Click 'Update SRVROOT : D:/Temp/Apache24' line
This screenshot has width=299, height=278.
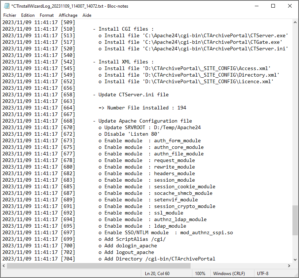click(150, 127)
